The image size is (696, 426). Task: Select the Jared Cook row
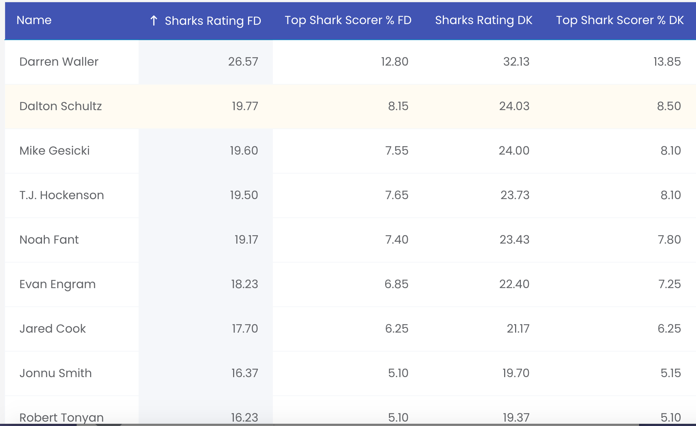tap(350, 329)
